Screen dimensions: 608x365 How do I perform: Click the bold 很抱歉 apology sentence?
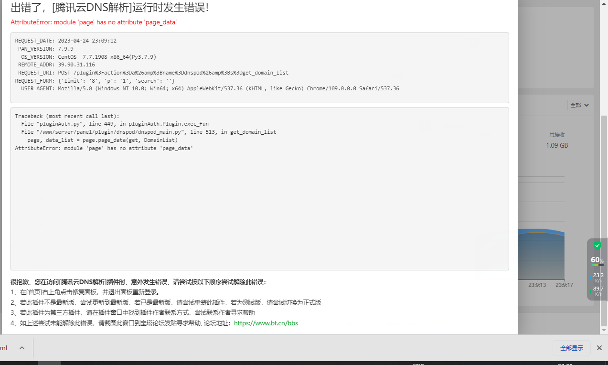(138, 282)
